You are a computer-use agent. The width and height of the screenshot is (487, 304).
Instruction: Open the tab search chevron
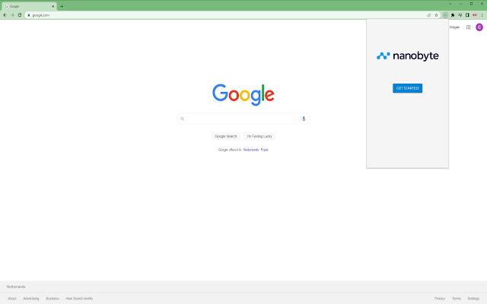(450, 4)
